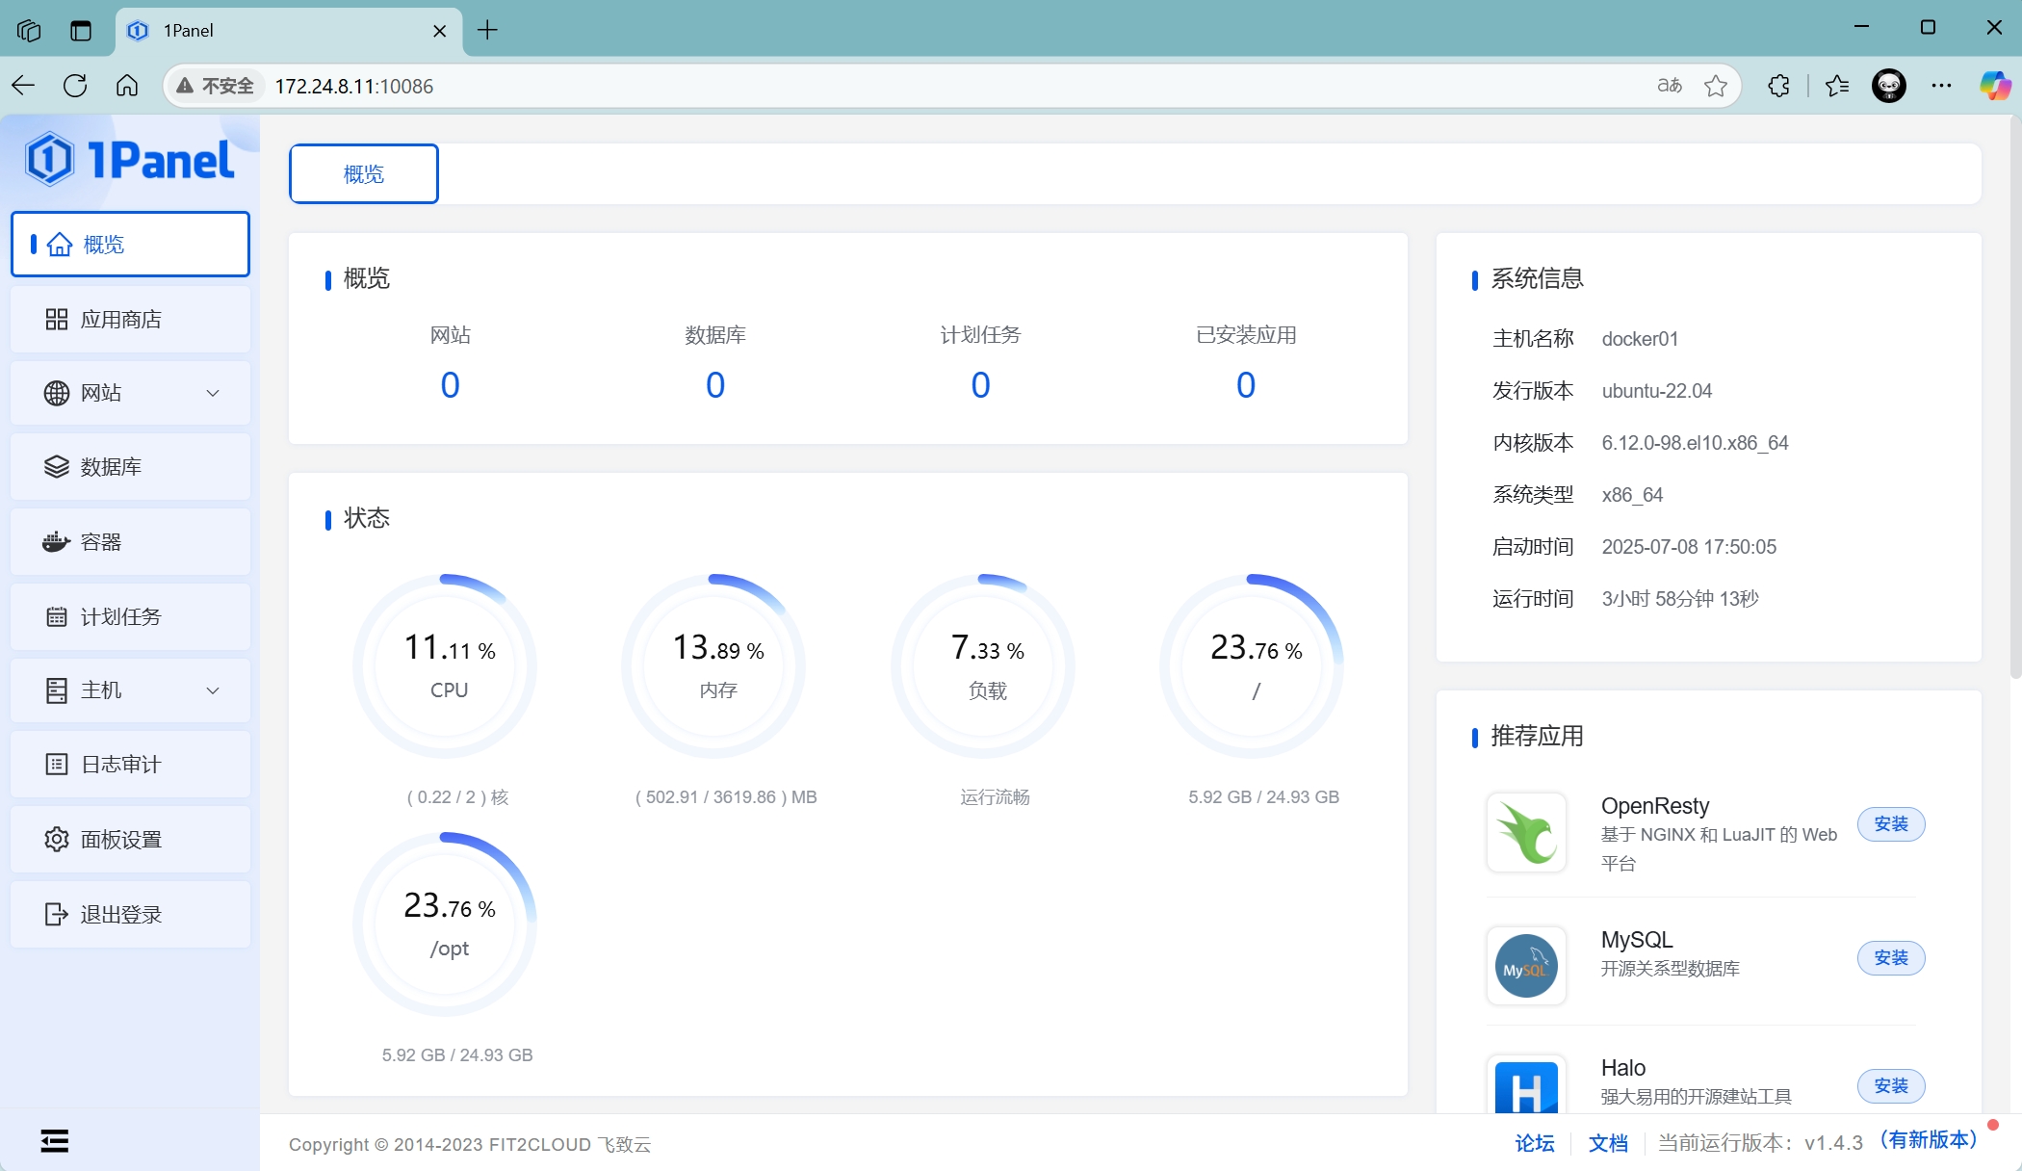Click the 有新版本 update link

click(1929, 1140)
